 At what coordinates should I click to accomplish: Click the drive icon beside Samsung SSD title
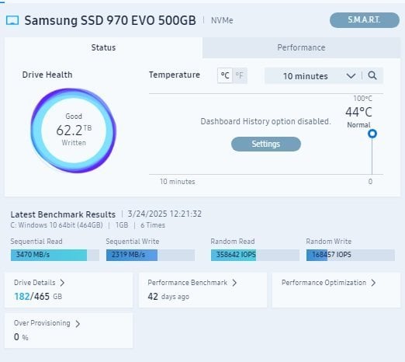click(x=12, y=20)
